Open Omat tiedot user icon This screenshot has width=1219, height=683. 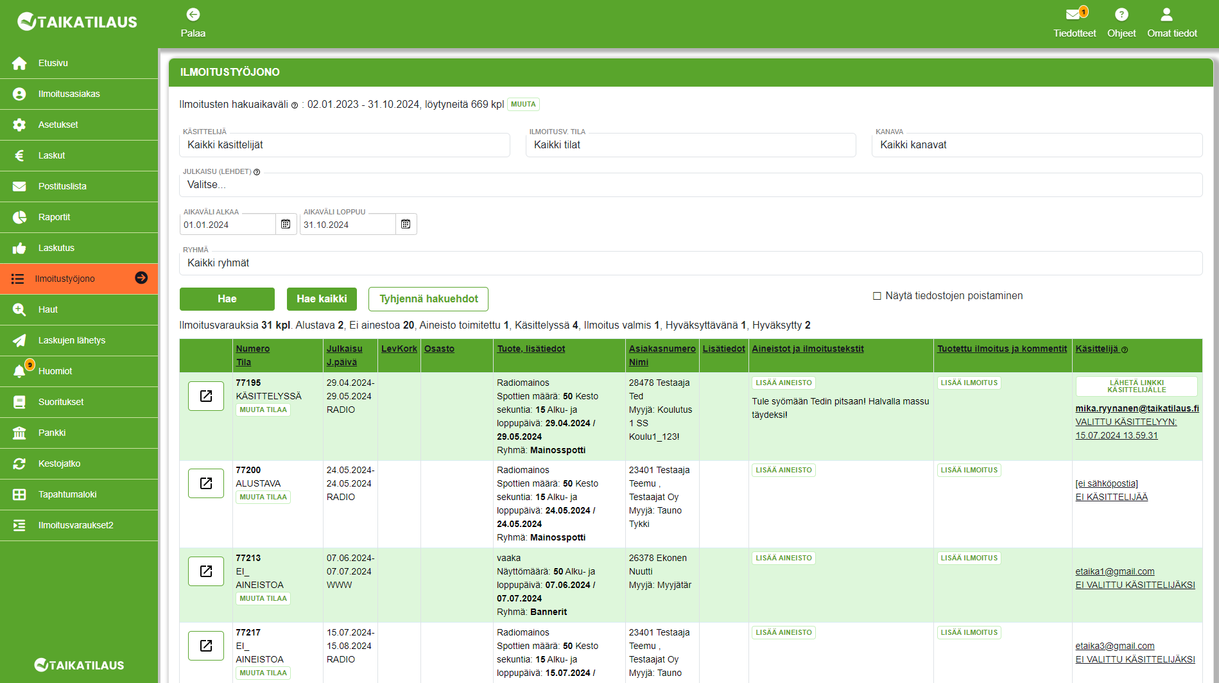pos(1167,14)
